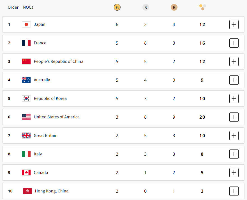Image resolution: width=247 pixels, height=200 pixels.
Task: Expand the France row plus button
Action: (x=234, y=43)
